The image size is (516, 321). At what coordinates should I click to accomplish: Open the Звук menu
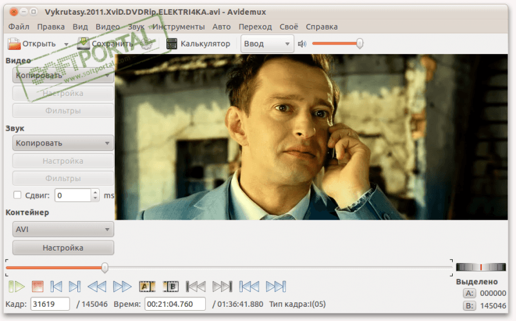pos(136,26)
